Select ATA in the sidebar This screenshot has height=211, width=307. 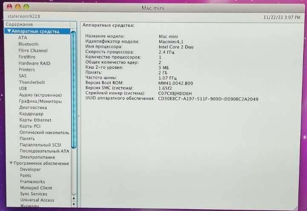[x=23, y=38]
